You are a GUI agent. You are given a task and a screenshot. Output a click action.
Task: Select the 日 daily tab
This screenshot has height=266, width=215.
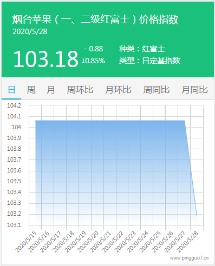point(11,90)
